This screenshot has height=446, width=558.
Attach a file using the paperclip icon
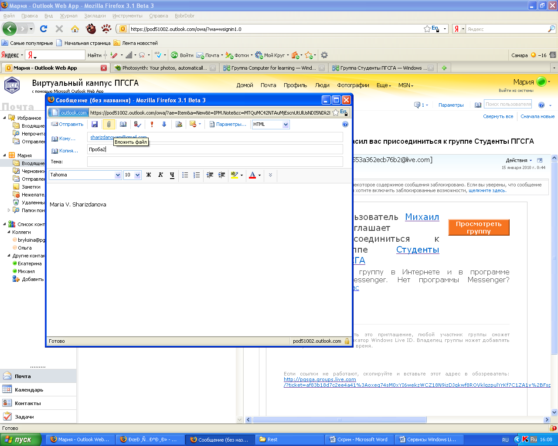pyautogui.click(x=109, y=125)
